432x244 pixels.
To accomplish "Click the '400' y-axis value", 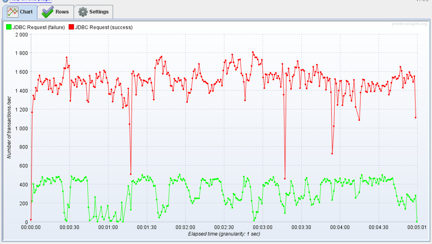I will click(24, 184).
